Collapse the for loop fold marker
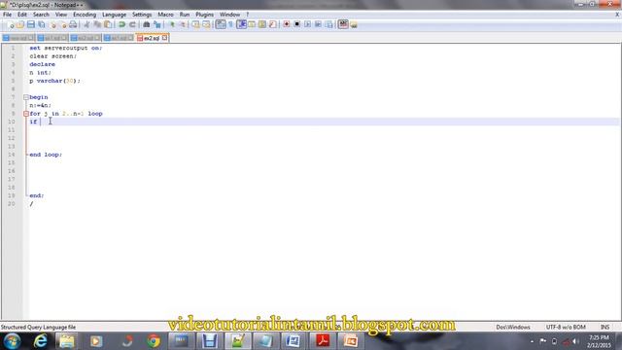Screen dimensions: 622x350 (26, 114)
